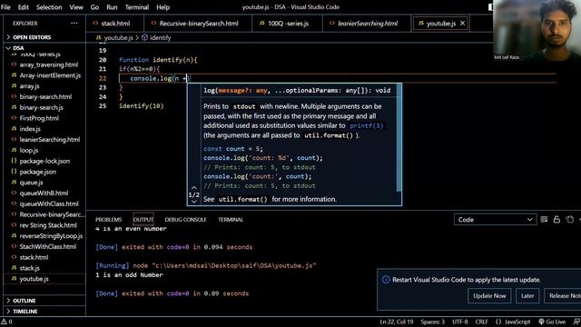The width and height of the screenshot is (581, 327).
Task: Open binary-search.html in explorer
Action: (x=44, y=97)
